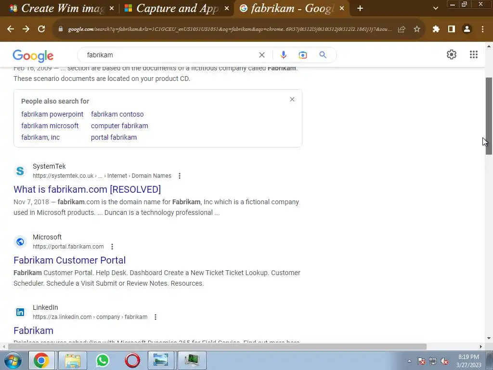493x370 pixels.
Task: Open the Action Center flag icon
Action: click(x=421, y=361)
